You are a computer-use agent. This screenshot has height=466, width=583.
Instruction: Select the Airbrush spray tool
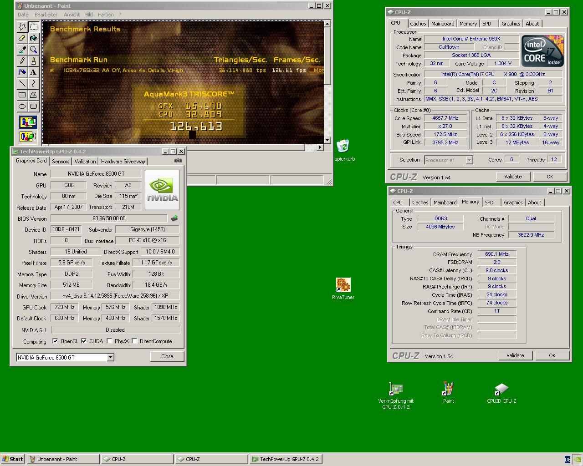22,72
